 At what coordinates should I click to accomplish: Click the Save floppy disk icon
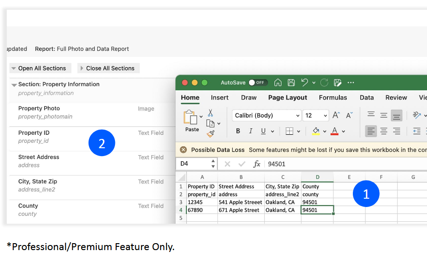291,82
